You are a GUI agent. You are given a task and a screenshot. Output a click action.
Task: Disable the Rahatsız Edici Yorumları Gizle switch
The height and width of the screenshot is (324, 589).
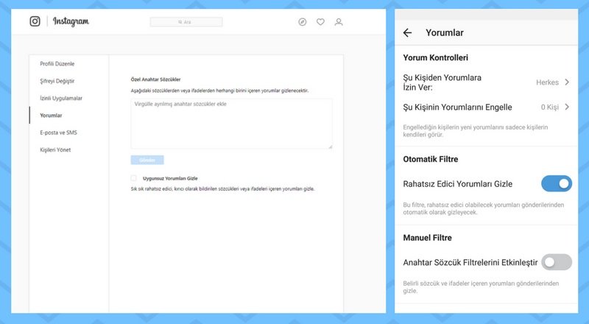point(556,183)
